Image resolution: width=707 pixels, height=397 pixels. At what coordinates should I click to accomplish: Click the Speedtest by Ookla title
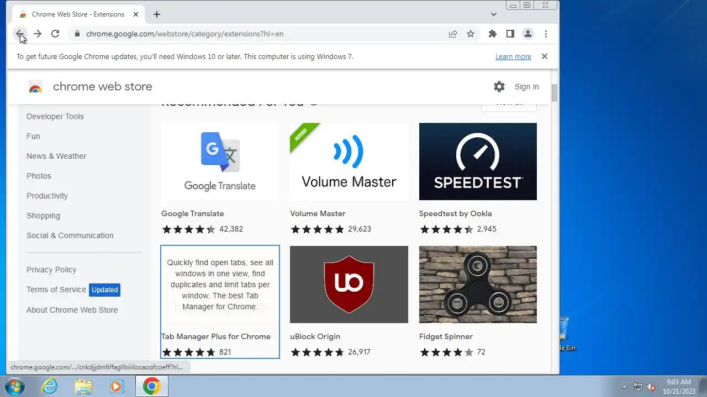tap(455, 213)
